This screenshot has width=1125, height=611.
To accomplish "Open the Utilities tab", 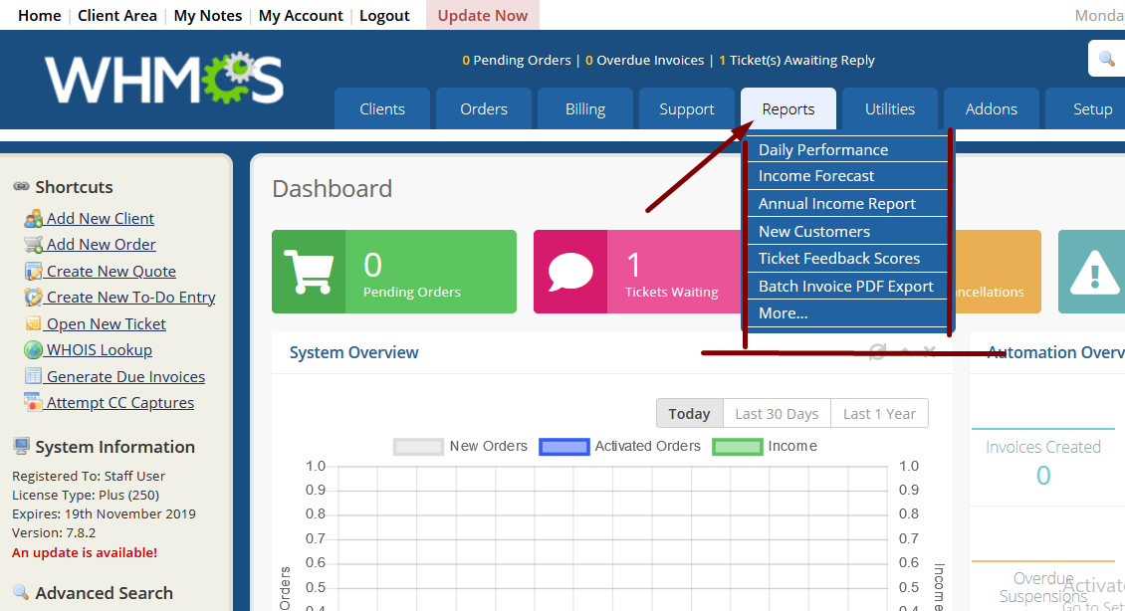I will coord(890,109).
